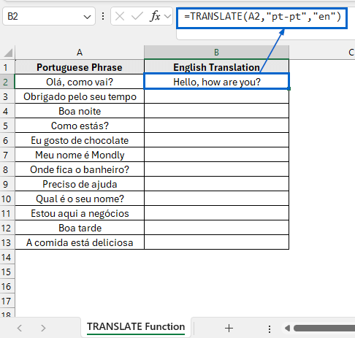Select empty cell B3 beside 'Obrigado pelo seu tempo'
The image size is (355, 338).
(x=216, y=96)
